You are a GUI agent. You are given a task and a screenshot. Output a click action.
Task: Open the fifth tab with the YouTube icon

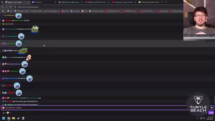click(x=124, y=2)
